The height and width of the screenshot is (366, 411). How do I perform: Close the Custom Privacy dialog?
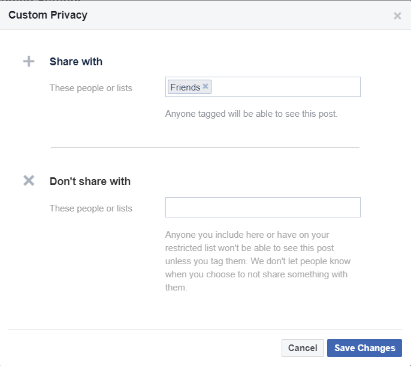397,16
